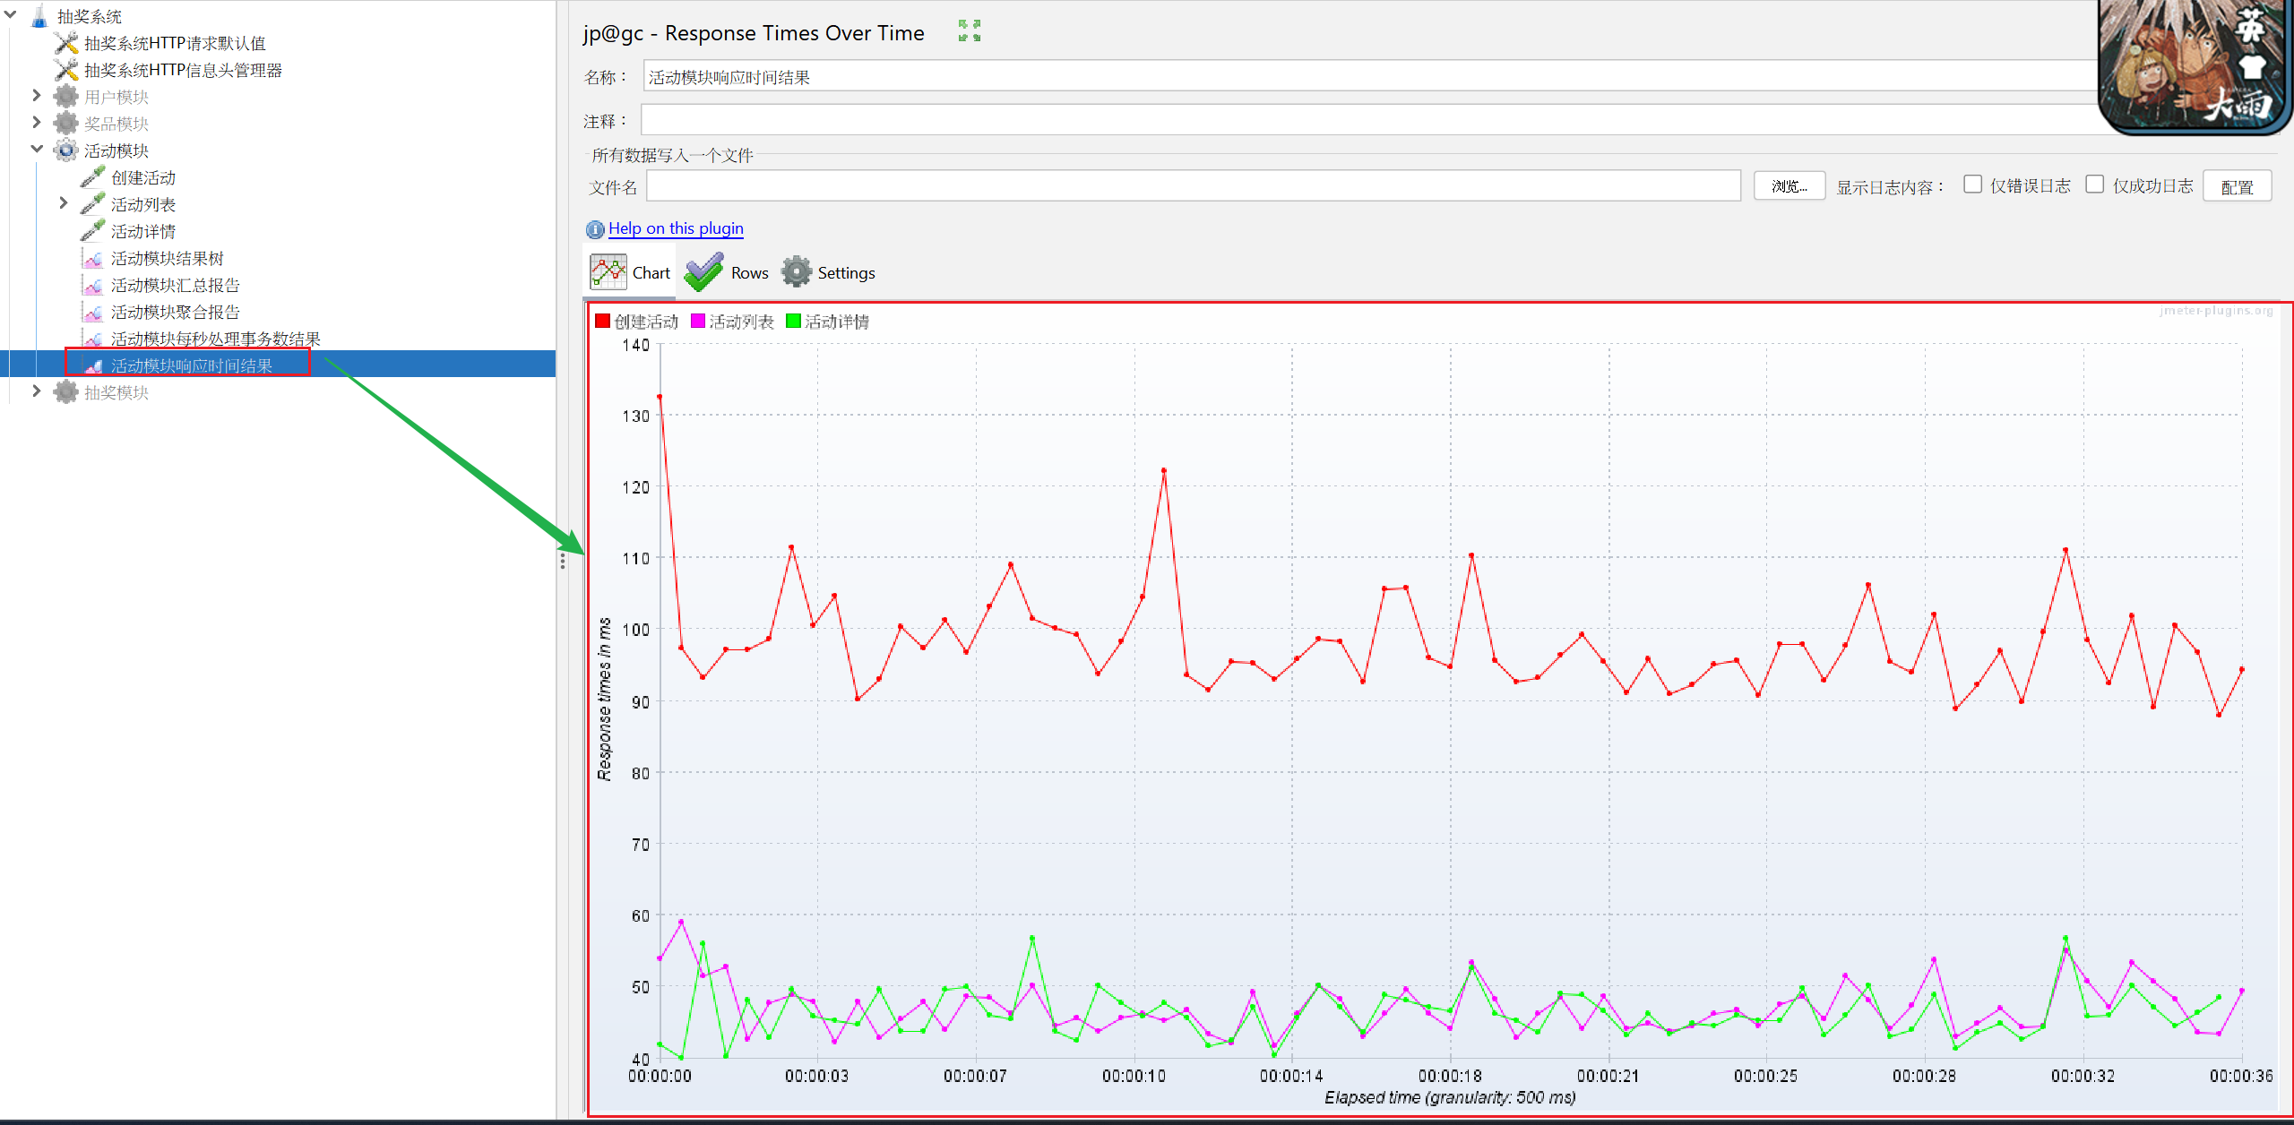Viewport: 2294px width, 1125px height.
Task: Click the 创建活动 sampler pipette icon
Action: [x=92, y=177]
